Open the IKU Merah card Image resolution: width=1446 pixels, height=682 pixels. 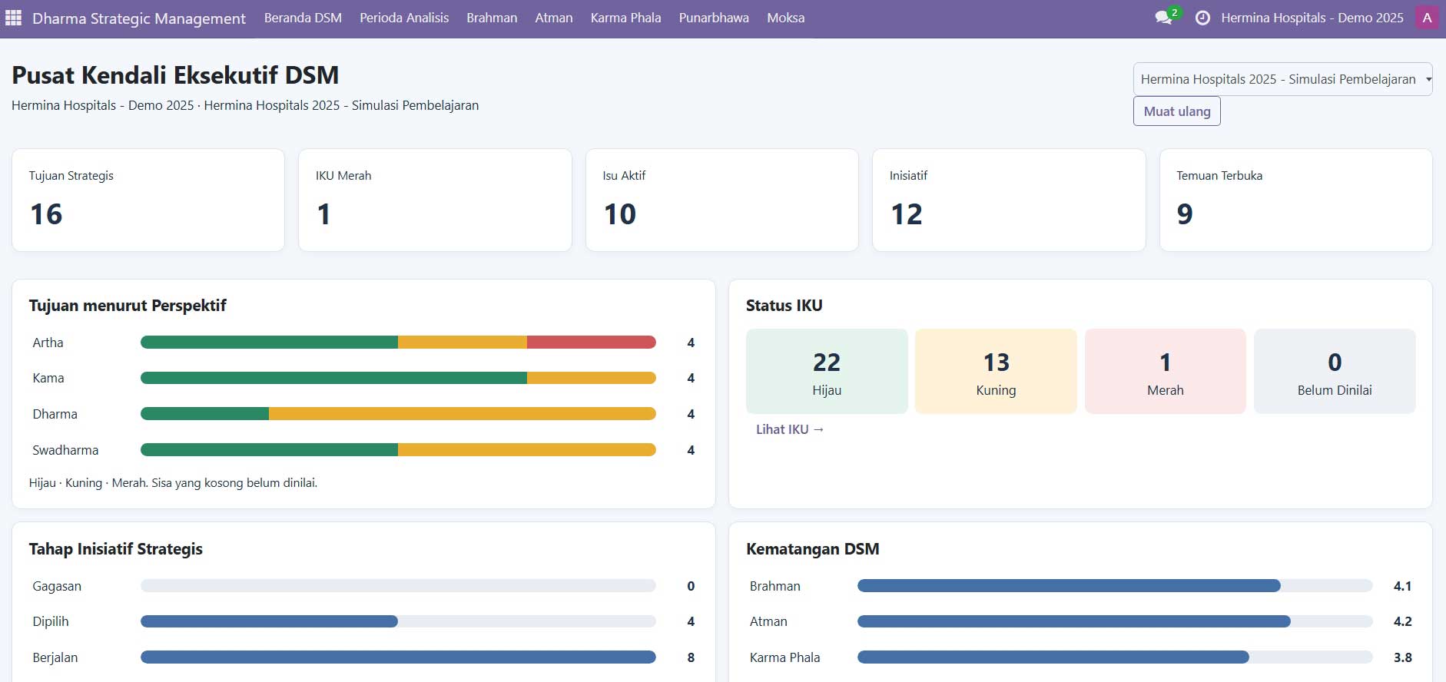(x=435, y=200)
